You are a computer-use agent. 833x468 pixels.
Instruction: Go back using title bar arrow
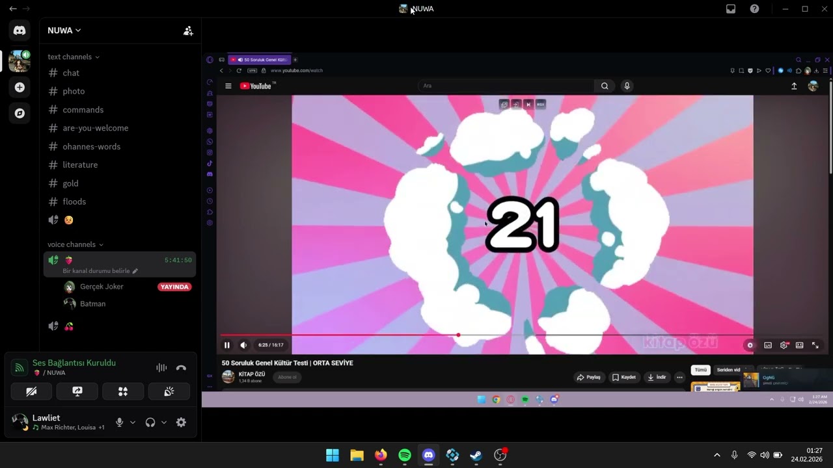coord(12,8)
